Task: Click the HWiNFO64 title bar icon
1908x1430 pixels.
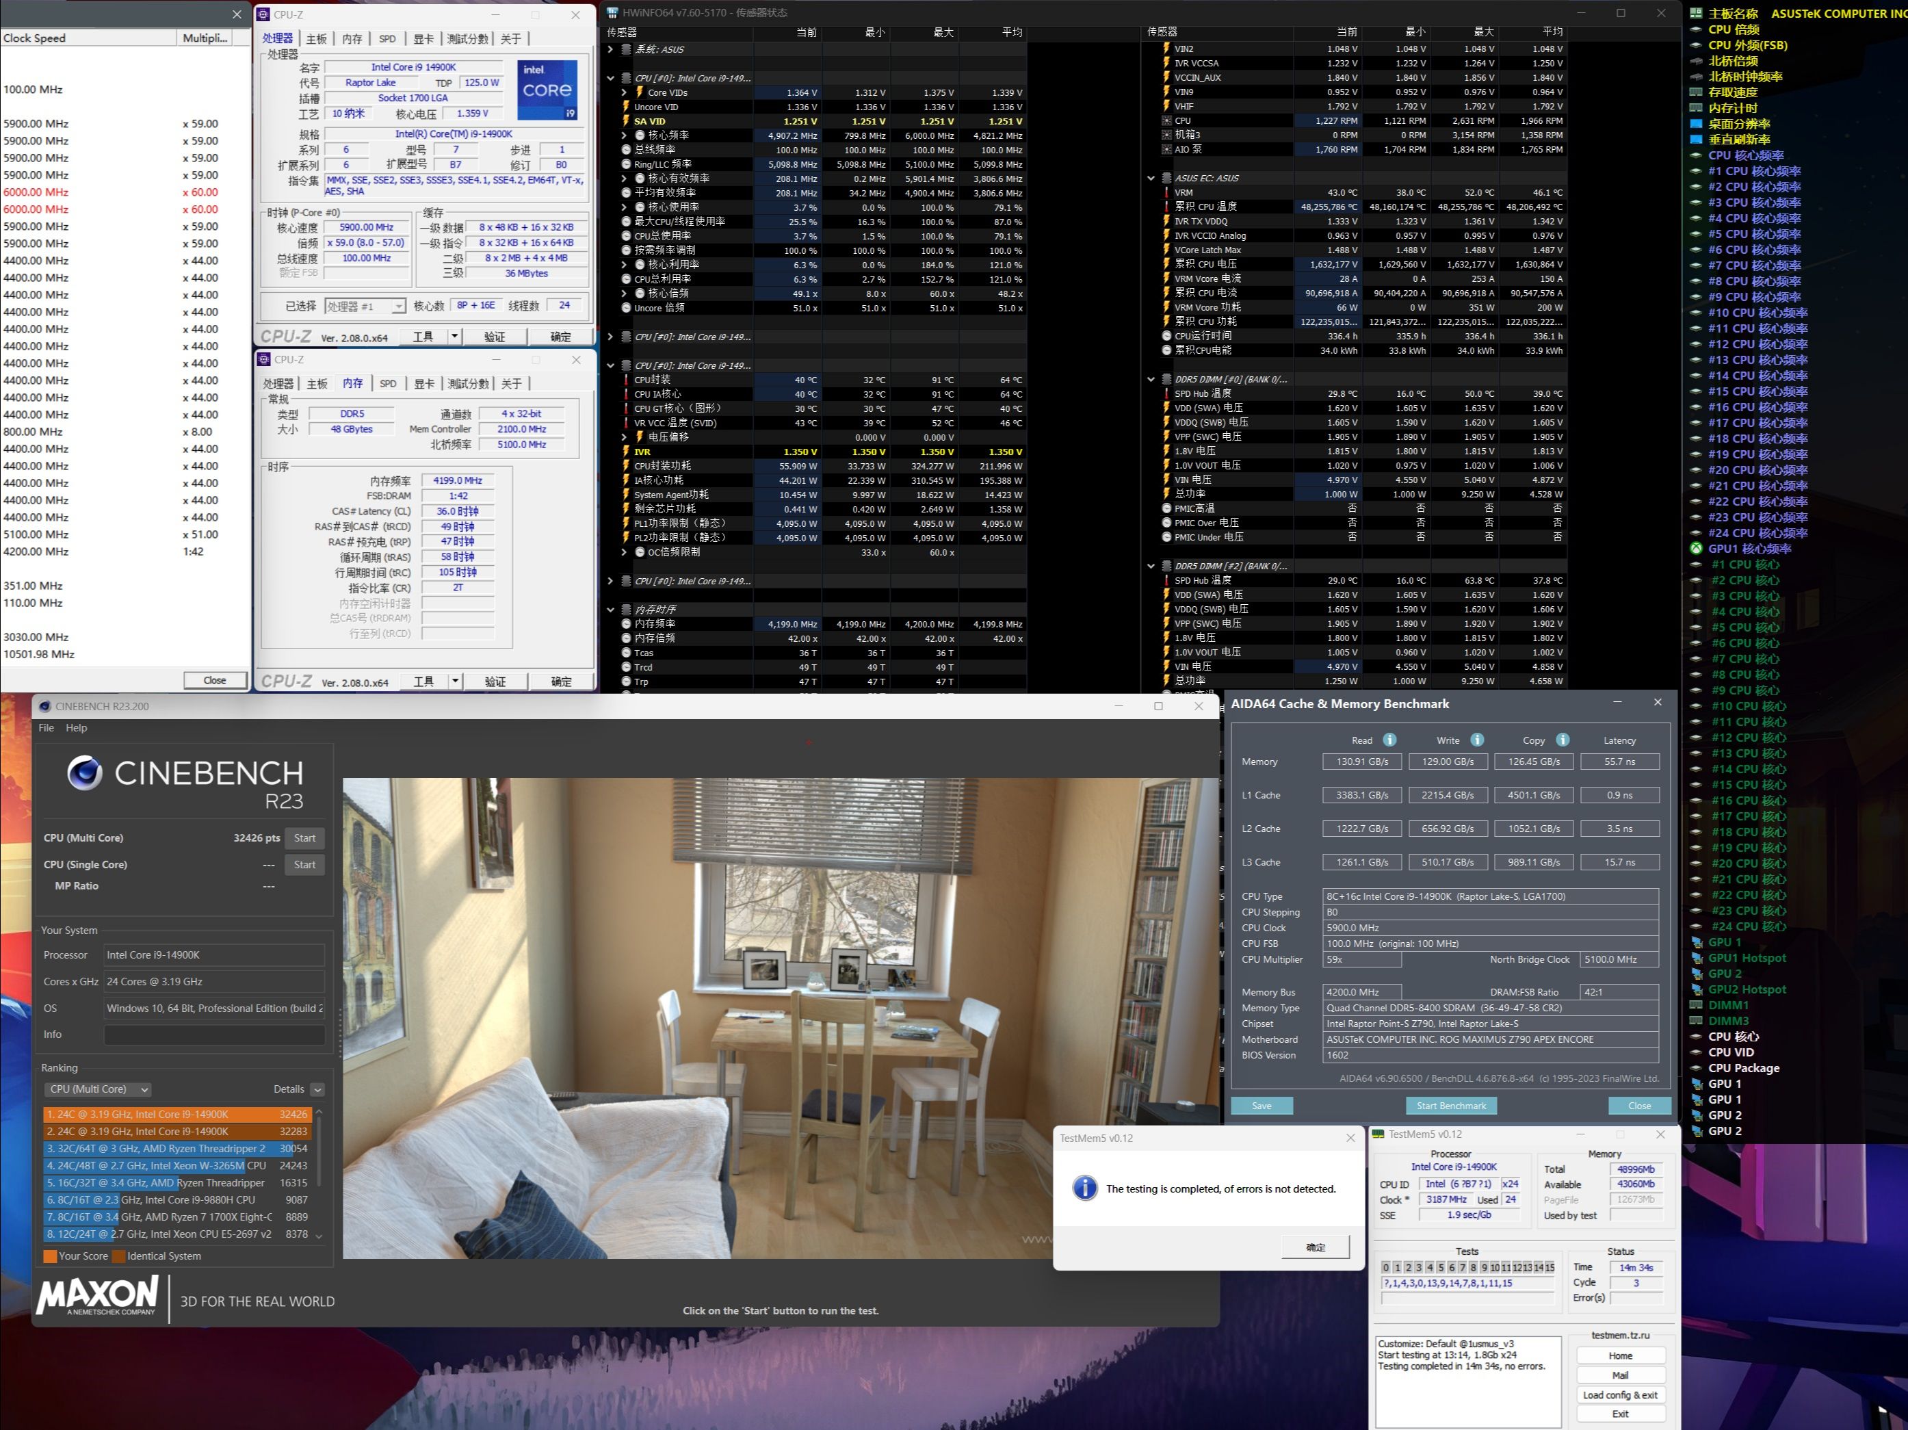Action: [x=612, y=13]
